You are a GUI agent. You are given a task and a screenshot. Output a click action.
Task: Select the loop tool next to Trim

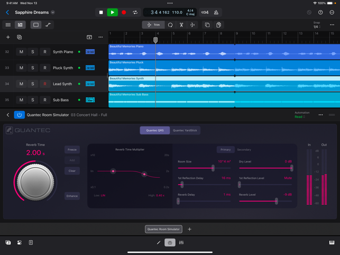click(170, 25)
